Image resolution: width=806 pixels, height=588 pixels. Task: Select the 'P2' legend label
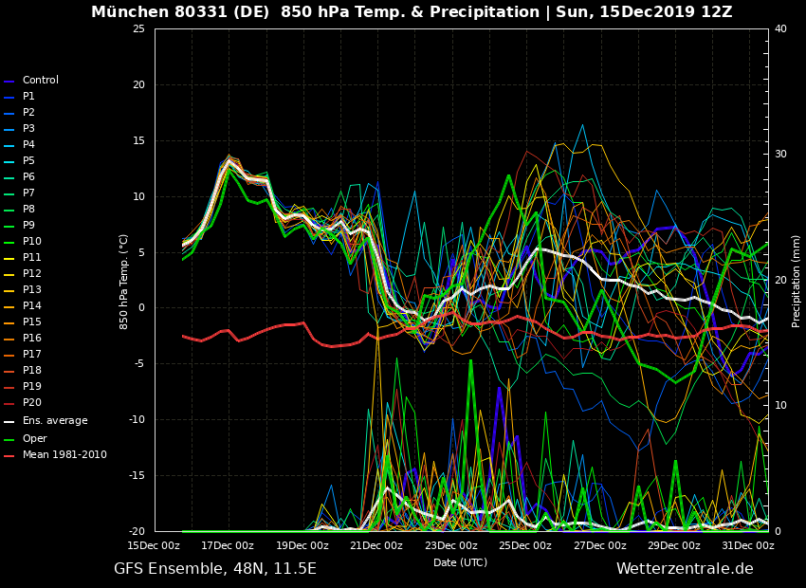[28, 112]
